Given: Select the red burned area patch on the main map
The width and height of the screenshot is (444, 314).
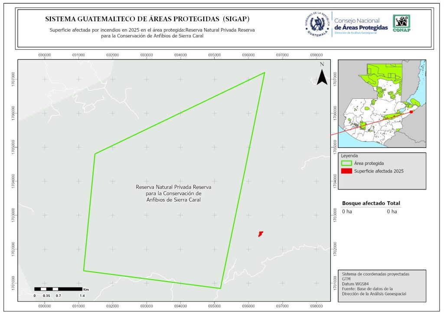Looking at the screenshot, I should click(x=261, y=234).
